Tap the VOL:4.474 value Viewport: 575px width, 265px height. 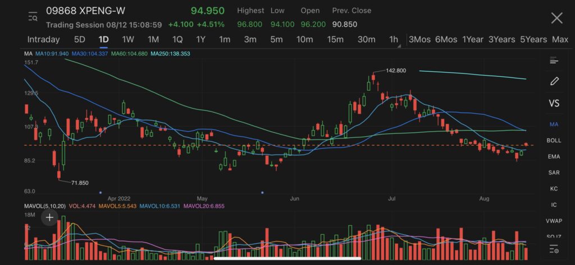[x=82, y=206]
